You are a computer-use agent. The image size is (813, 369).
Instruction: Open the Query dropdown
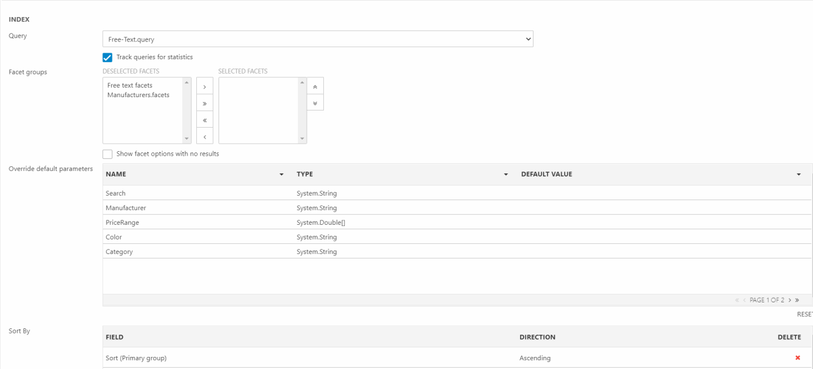(318, 39)
